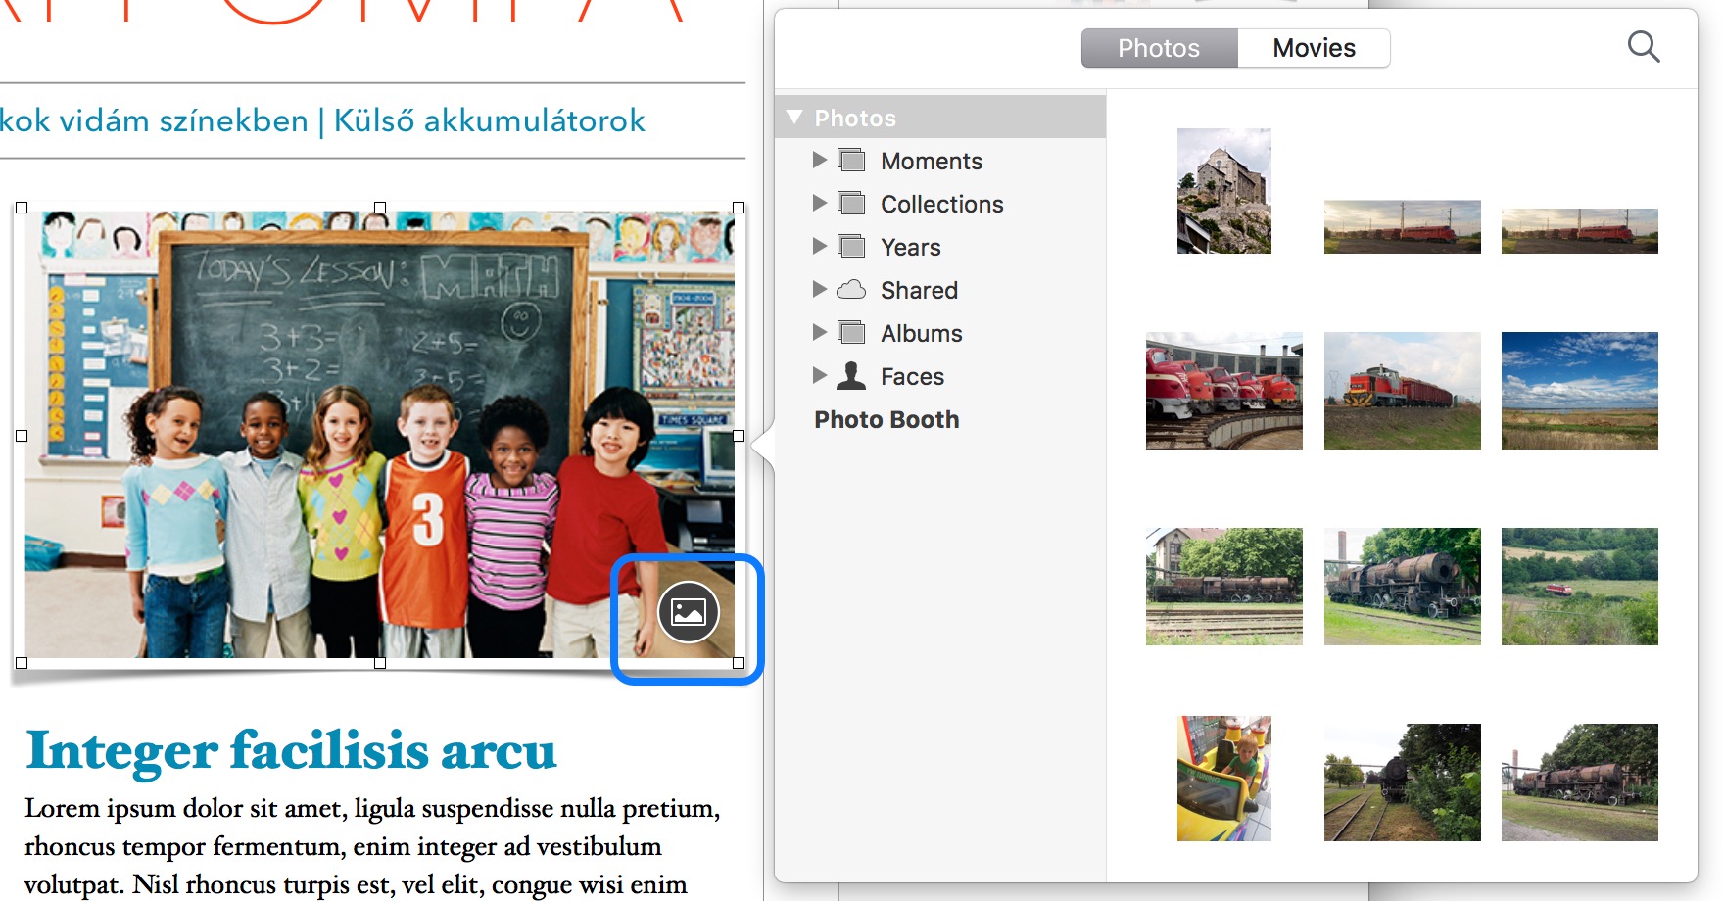The width and height of the screenshot is (1724, 901).
Task: Select the green hills with red train thumbnail
Action: click(x=1579, y=587)
